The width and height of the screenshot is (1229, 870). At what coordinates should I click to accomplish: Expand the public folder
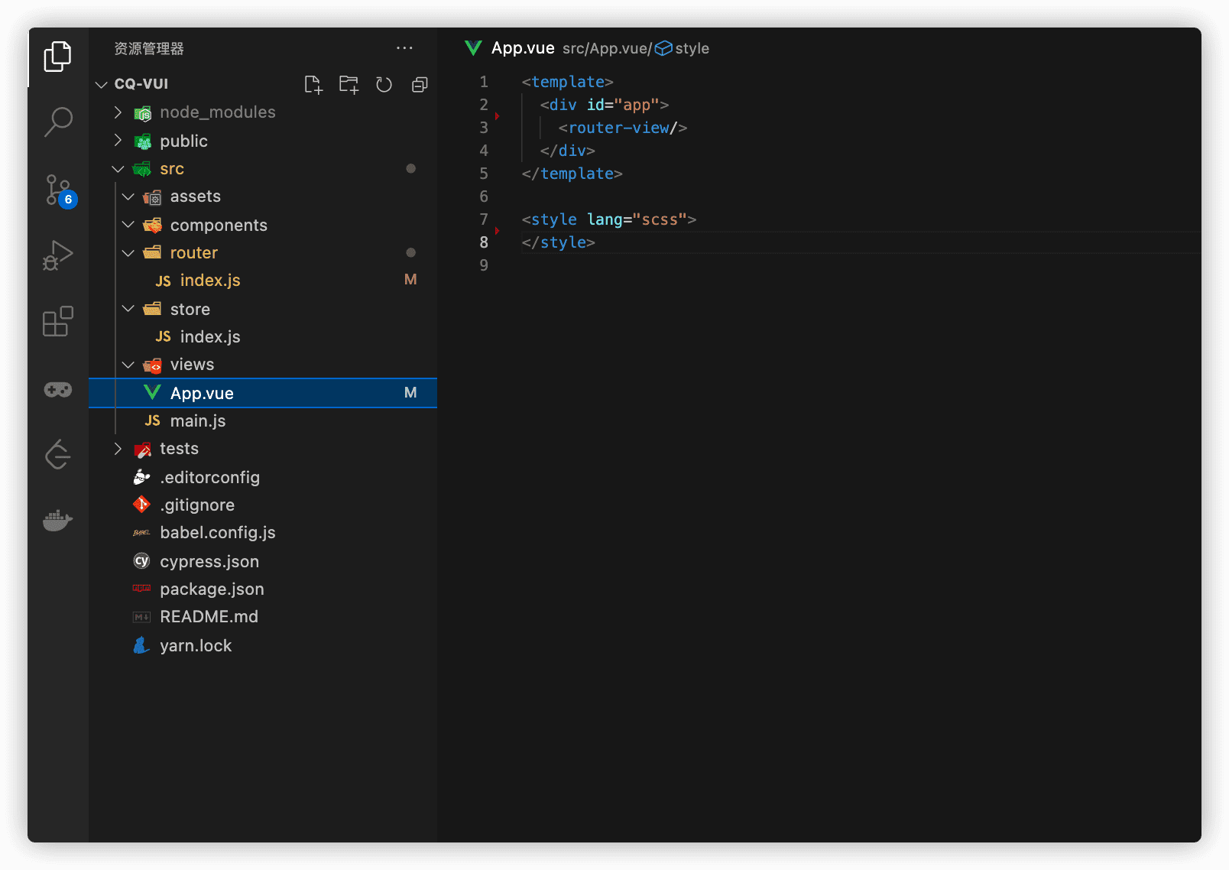tap(183, 141)
